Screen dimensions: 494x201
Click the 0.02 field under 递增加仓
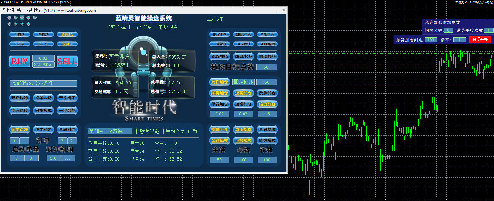[x=244, y=114]
